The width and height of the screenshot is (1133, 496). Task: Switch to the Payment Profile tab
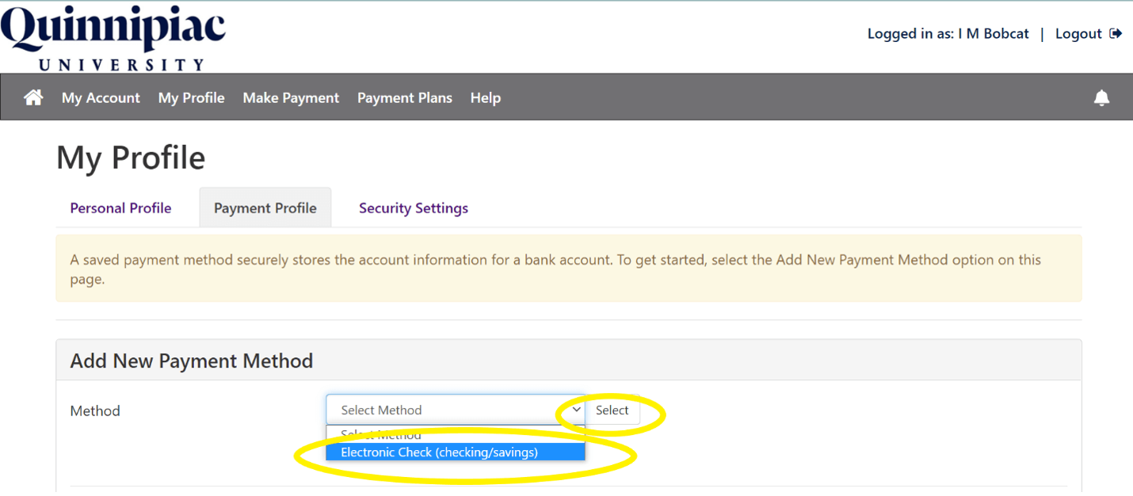265,207
